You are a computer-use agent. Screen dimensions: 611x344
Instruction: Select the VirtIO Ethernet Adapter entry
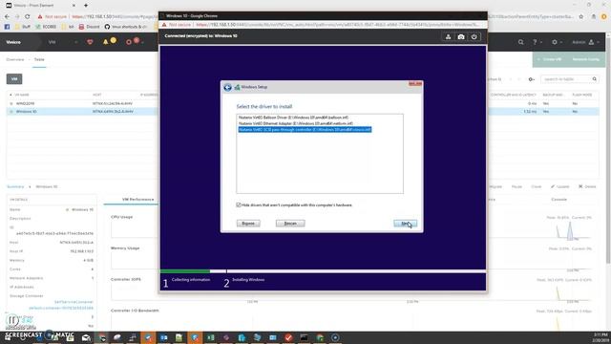click(x=296, y=123)
